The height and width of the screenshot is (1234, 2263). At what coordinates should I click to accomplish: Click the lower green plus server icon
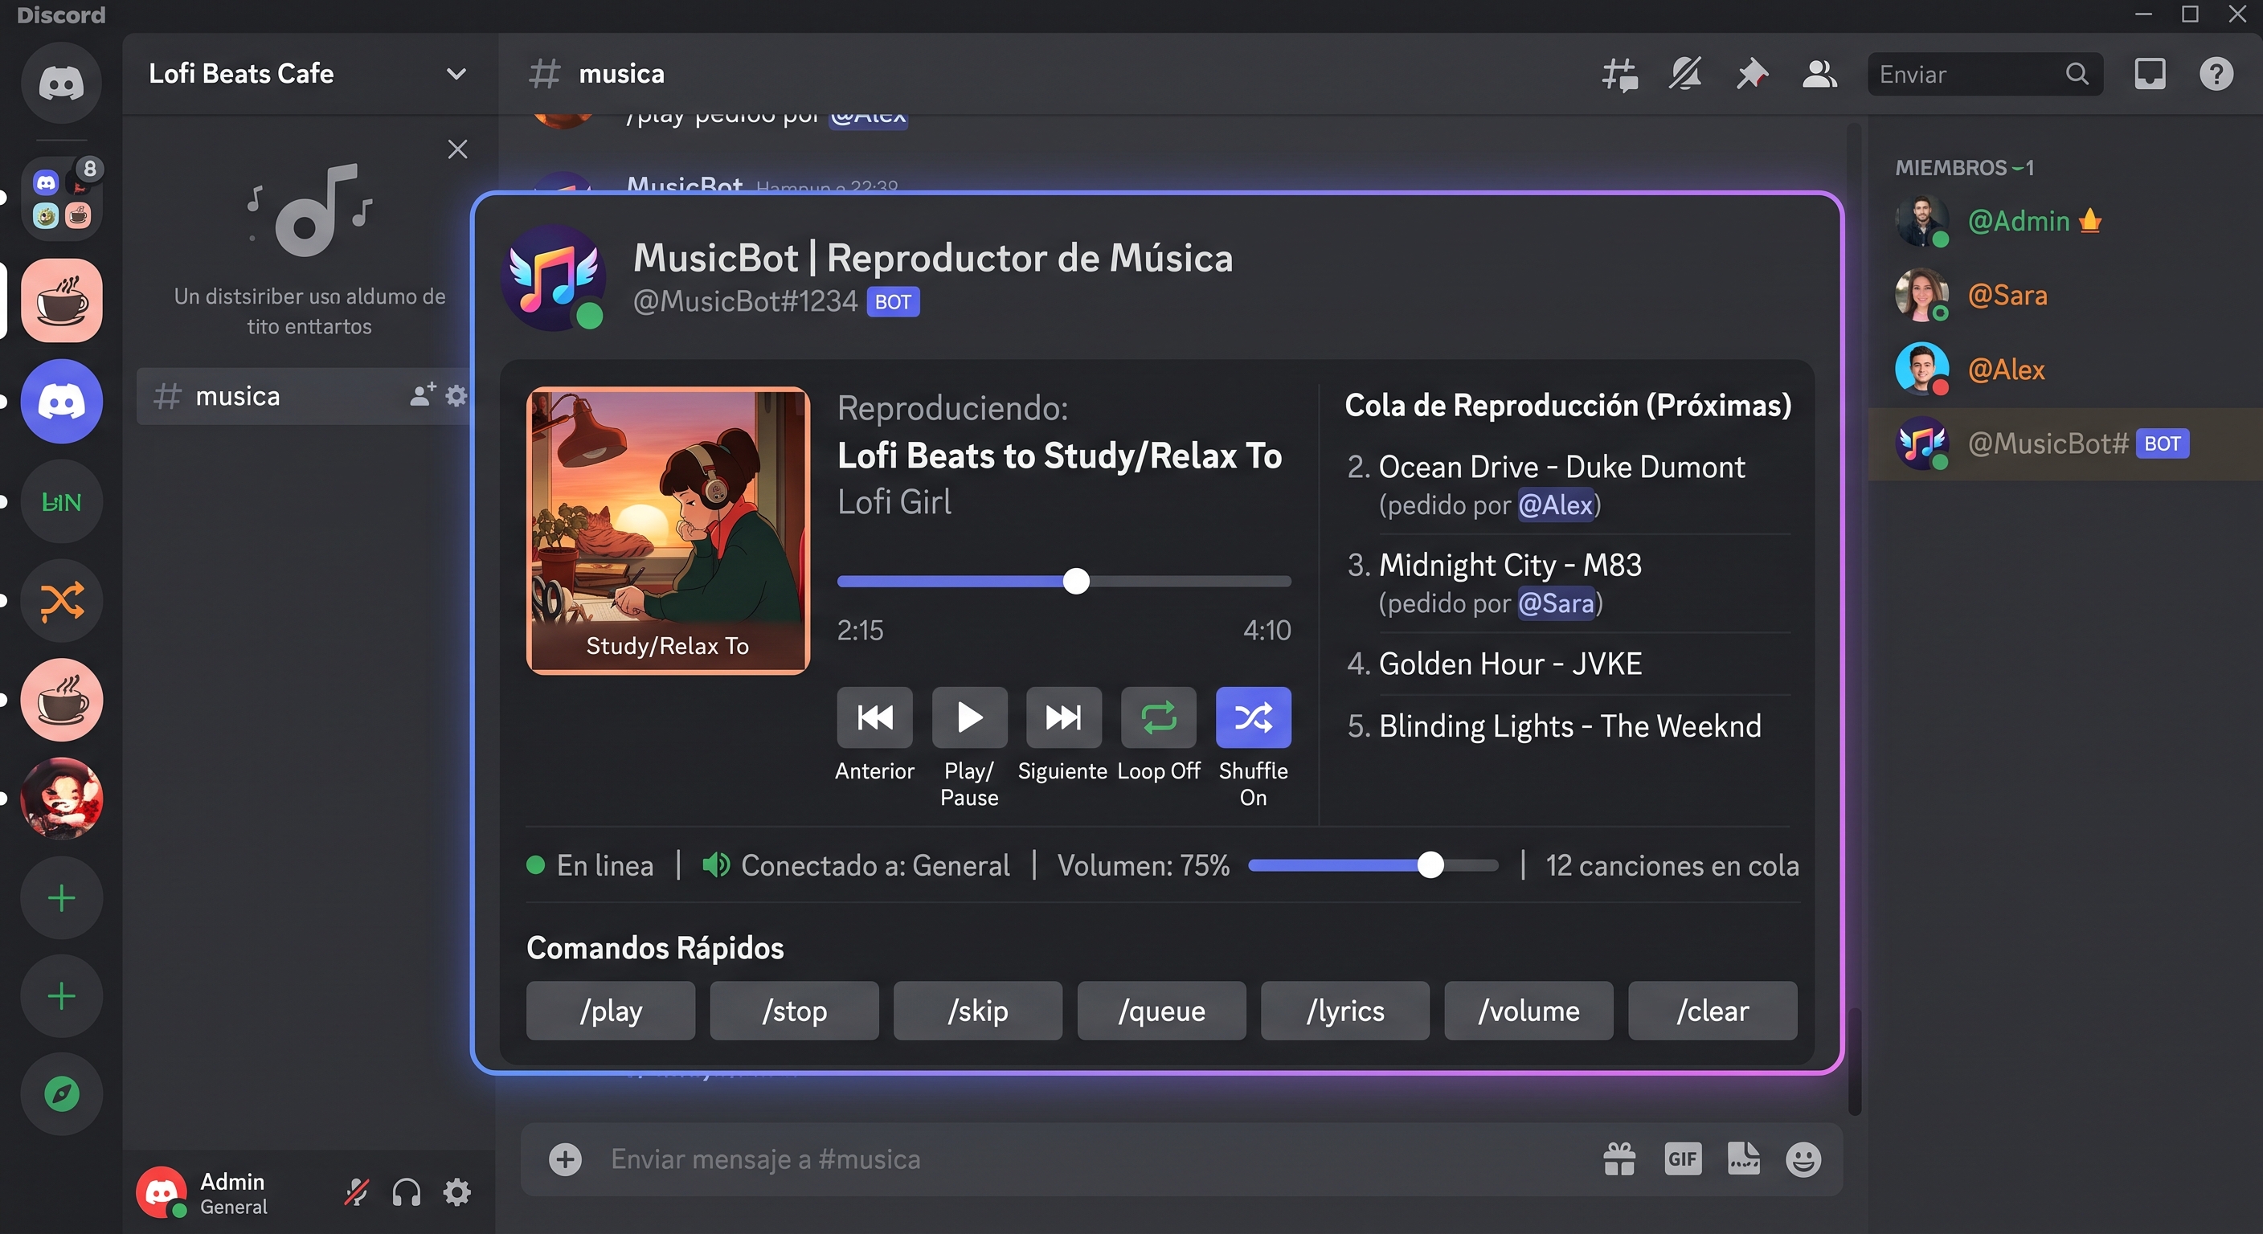(x=62, y=997)
